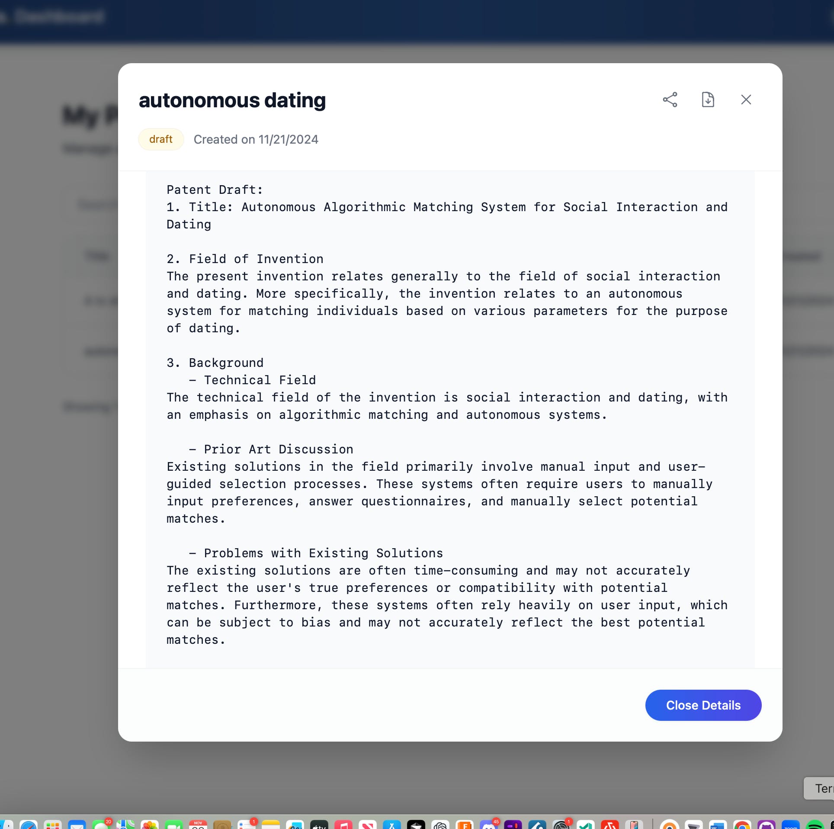Viewport: 834px width, 829px height.
Task: Close the autonomous dating patent modal
Action: click(746, 100)
